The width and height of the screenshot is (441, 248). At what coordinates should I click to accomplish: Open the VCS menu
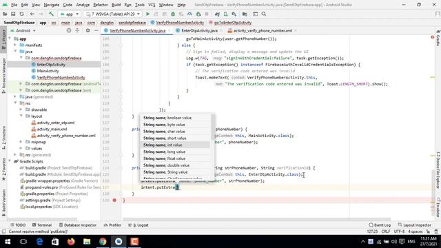click(x=152, y=5)
